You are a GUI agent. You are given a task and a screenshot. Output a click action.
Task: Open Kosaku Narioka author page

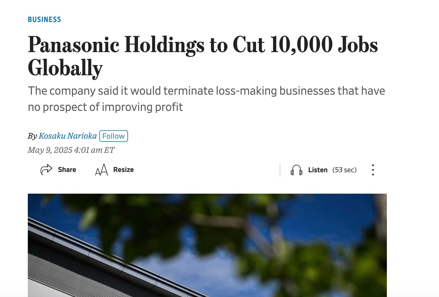coord(67,136)
